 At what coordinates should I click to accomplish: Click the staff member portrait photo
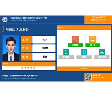[11, 48]
